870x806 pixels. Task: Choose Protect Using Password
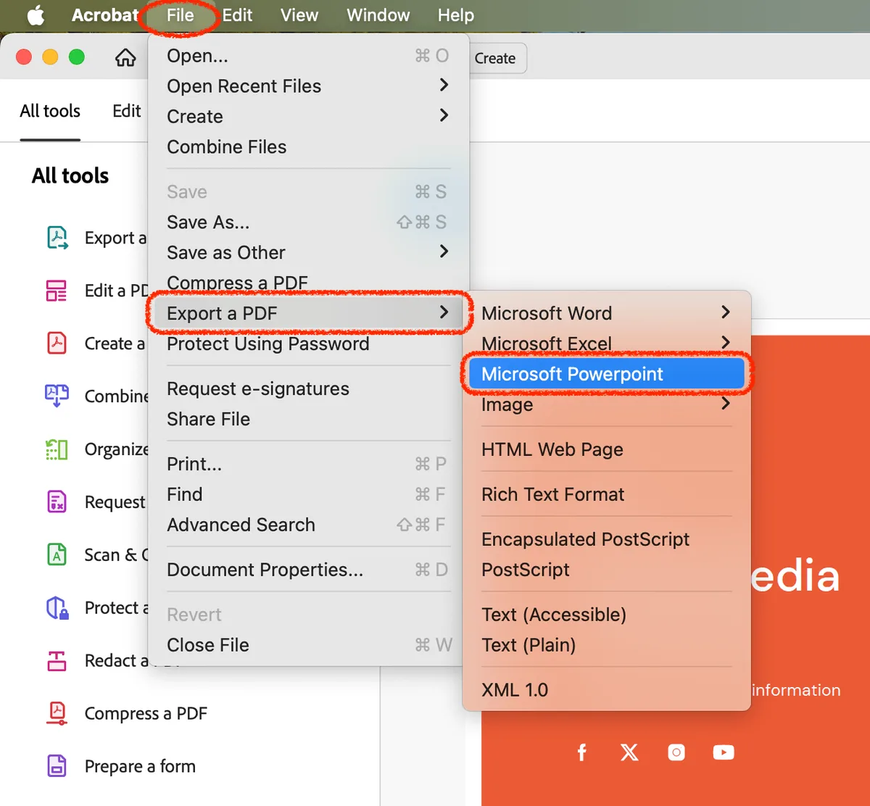(309, 344)
